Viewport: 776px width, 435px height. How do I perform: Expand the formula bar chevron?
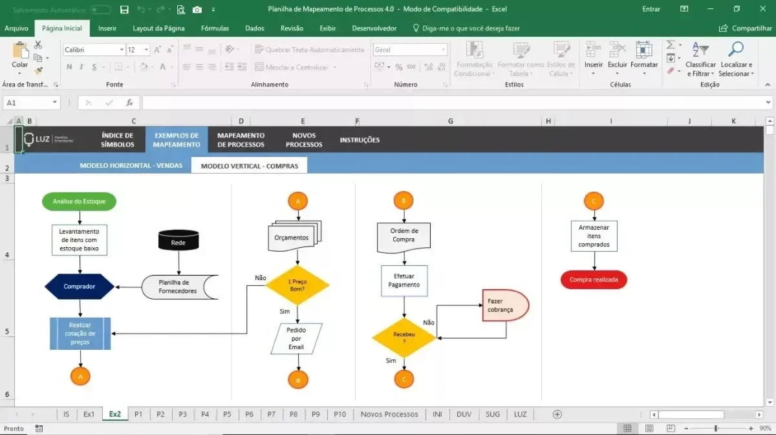coord(768,103)
